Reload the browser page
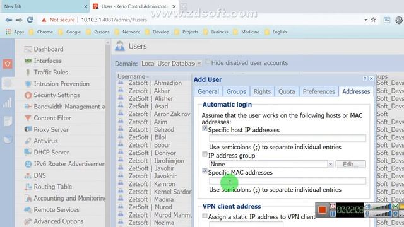Image resolution: width=404 pixels, height=227 pixels. tap(30, 20)
